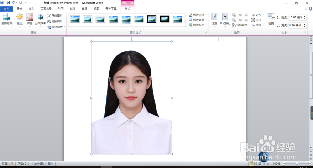313x168 pixels.
Task: Click the Undo icon in quick access toolbar
Action: tap(13, 2)
